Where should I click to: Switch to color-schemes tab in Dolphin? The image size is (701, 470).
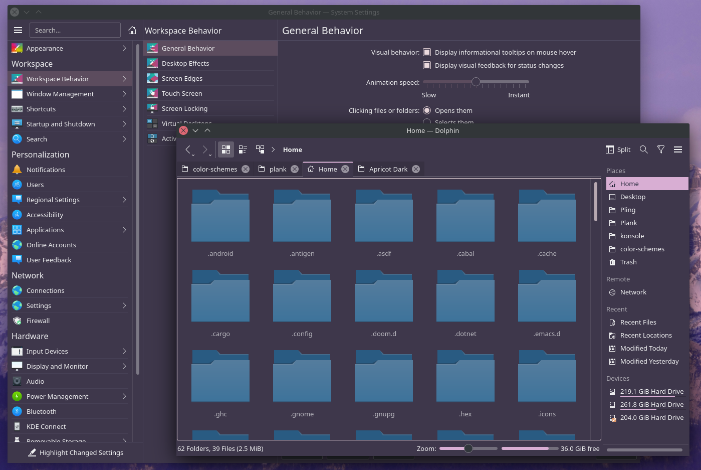click(215, 169)
